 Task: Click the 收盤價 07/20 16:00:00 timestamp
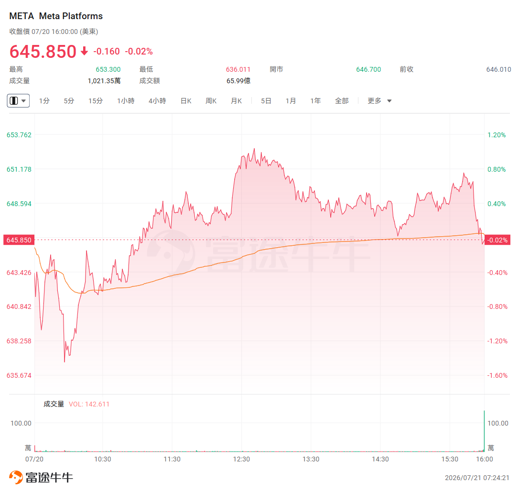tap(54, 32)
